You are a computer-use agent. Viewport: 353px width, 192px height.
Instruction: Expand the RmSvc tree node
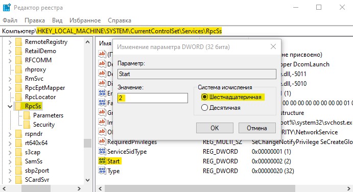coord(10,79)
